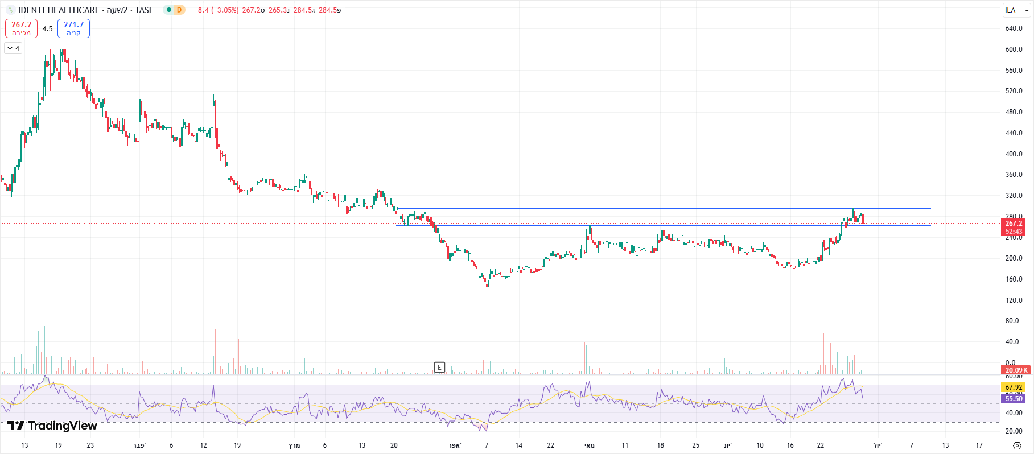The height and width of the screenshot is (454, 1034).
Task: Select the upper blue horizontal resistance line
Action: pyautogui.click(x=663, y=208)
